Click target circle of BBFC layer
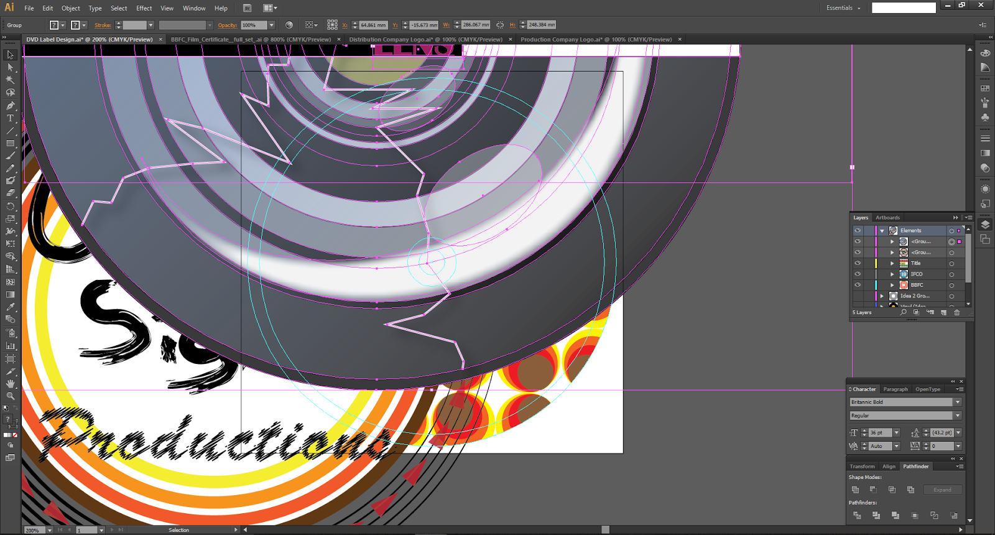The image size is (995, 535). click(951, 286)
